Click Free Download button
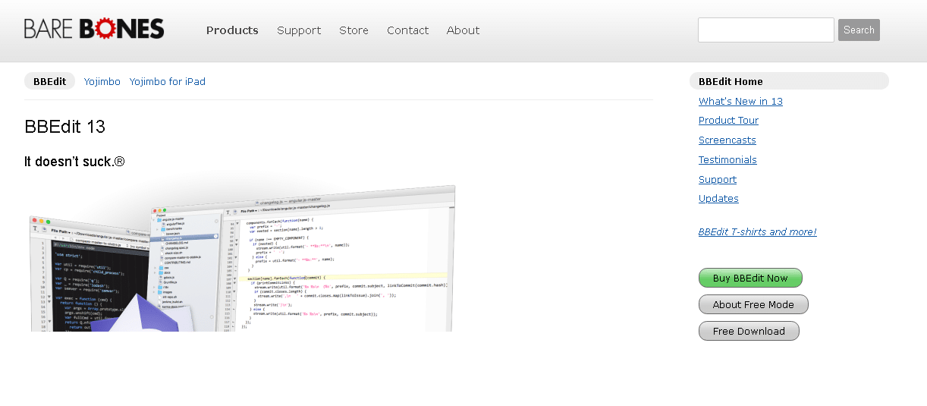This screenshot has height=406, width=927. 749,331
